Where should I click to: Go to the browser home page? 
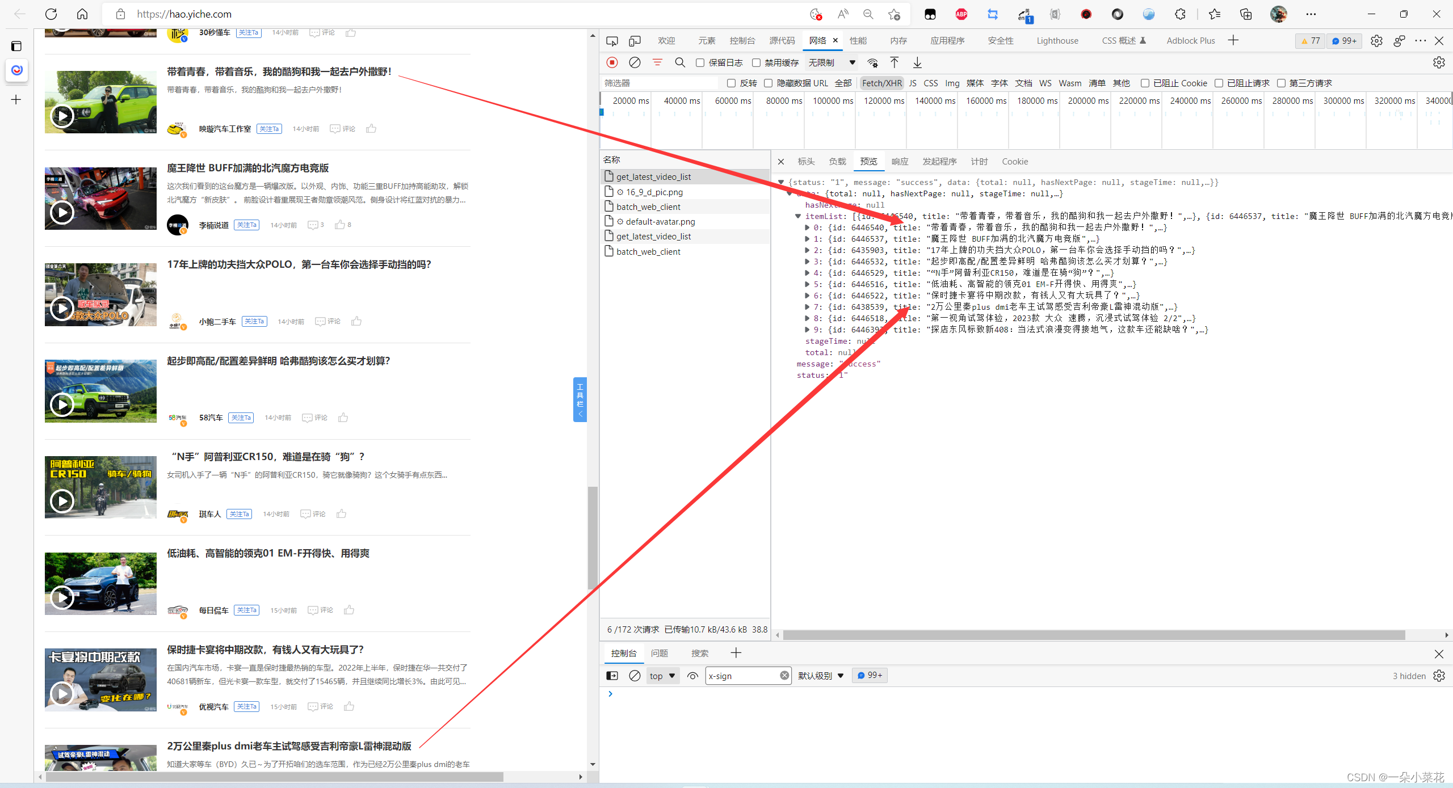(82, 14)
